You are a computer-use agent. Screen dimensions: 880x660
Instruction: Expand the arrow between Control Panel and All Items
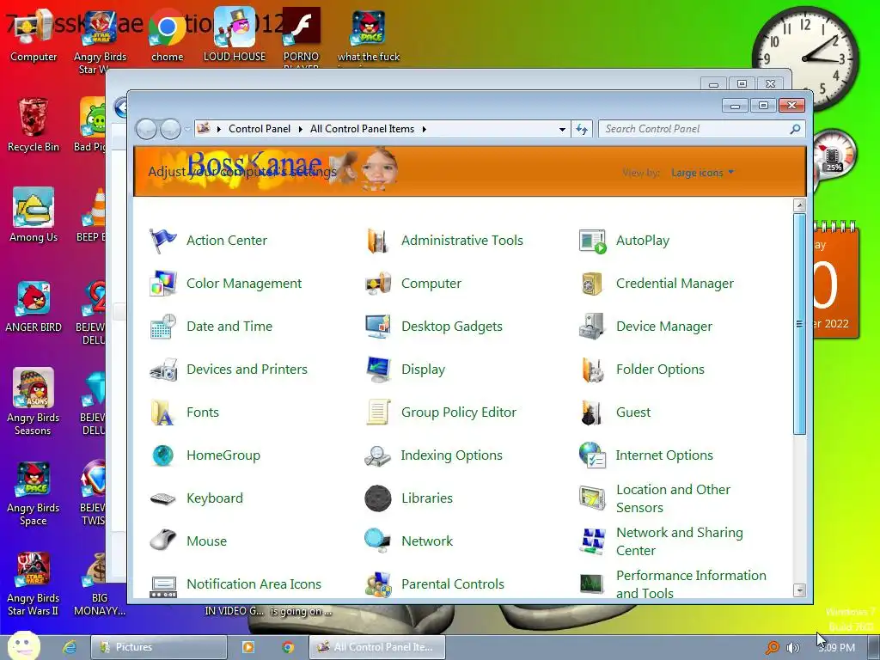pyautogui.click(x=300, y=129)
